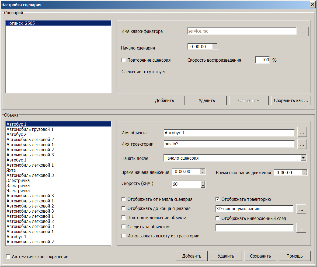Close the Настройка сценария dialog window
317x267 pixels.
pyautogui.click(x=312, y=5)
